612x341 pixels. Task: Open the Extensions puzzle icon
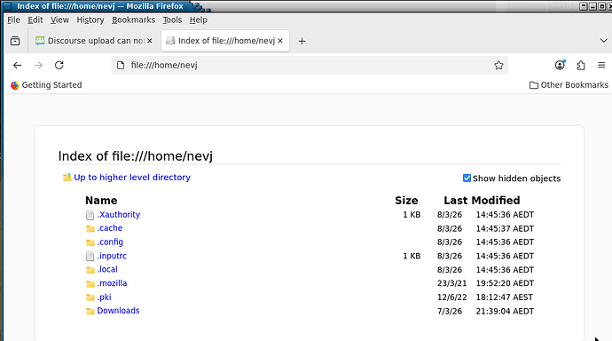coord(581,65)
